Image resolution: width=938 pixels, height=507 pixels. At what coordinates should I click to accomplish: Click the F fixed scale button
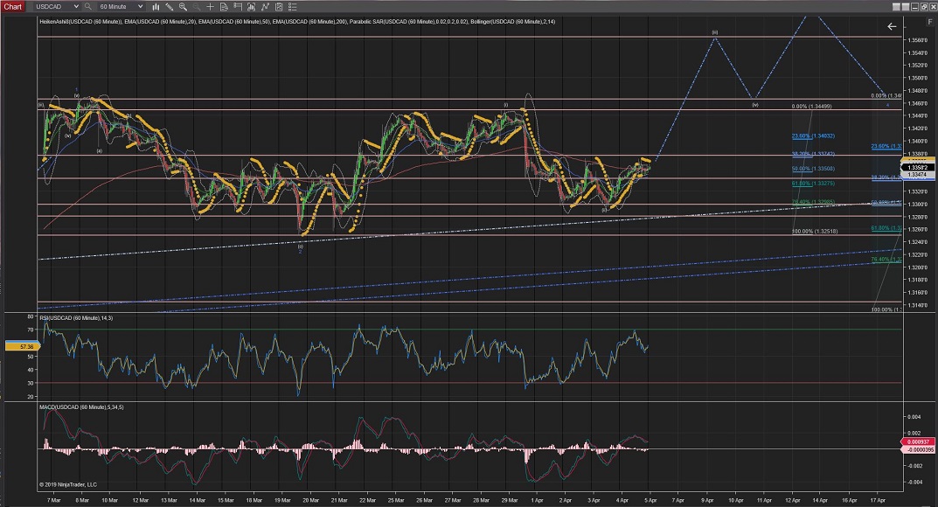point(929,22)
